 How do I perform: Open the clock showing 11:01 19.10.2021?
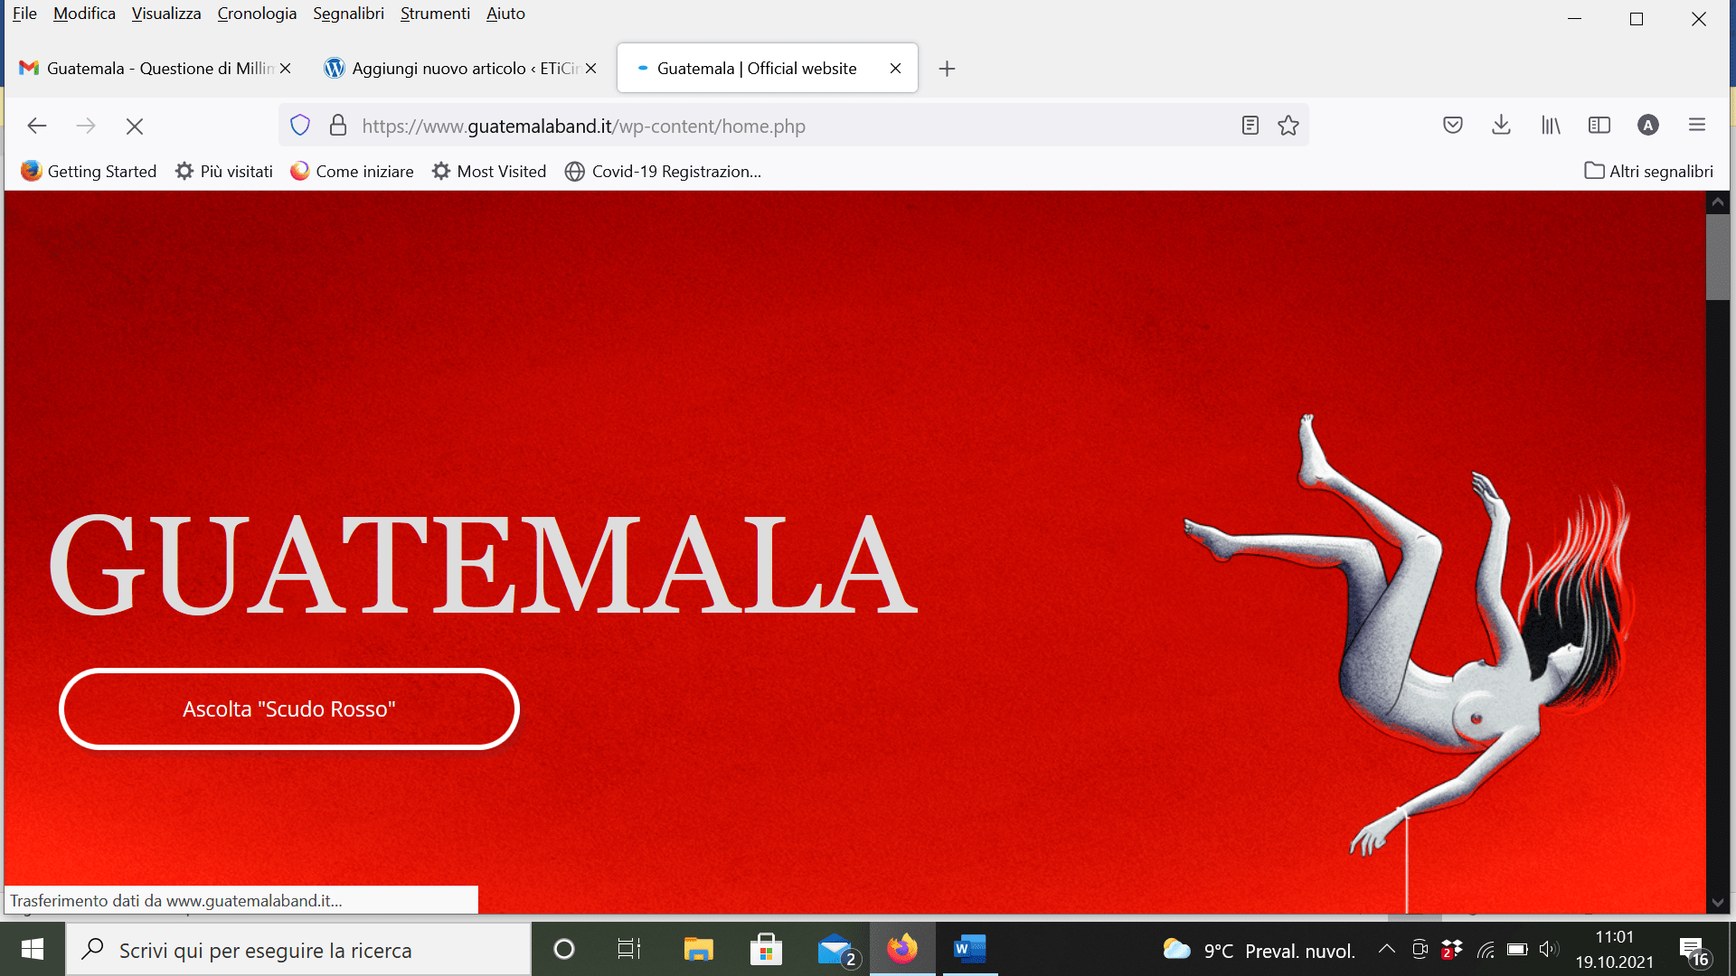click(x=1615, y=949)
